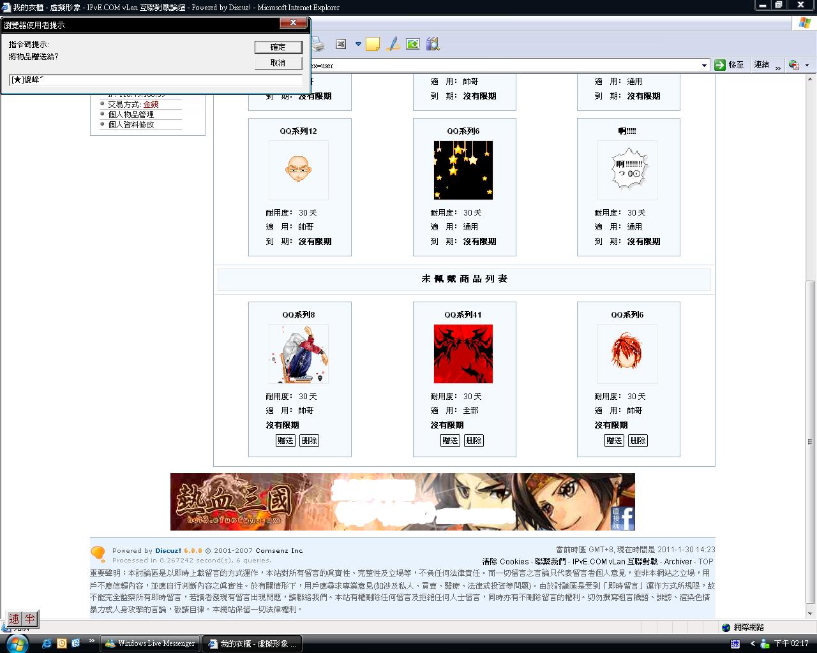Launch Internet Explorer from quick launch
Image resolution: width=817 pixels, height=653 pixels.
[x=47, y=643]
